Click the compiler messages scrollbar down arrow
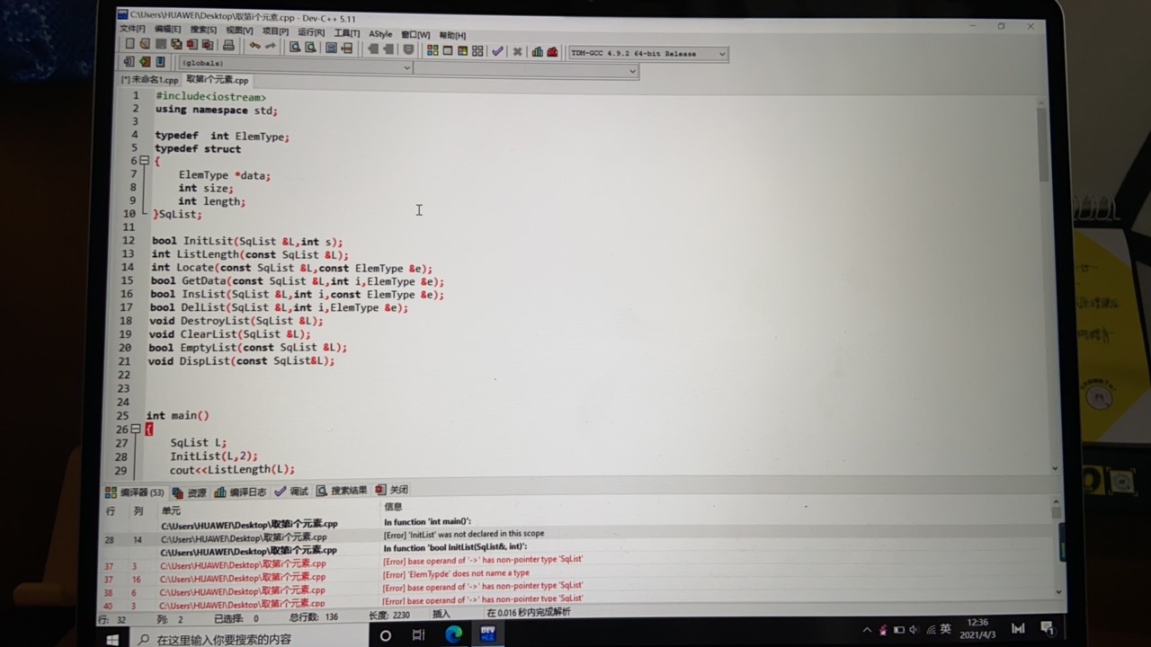The height and width of the screenshot is (647, 1151). click(1057, 591)
